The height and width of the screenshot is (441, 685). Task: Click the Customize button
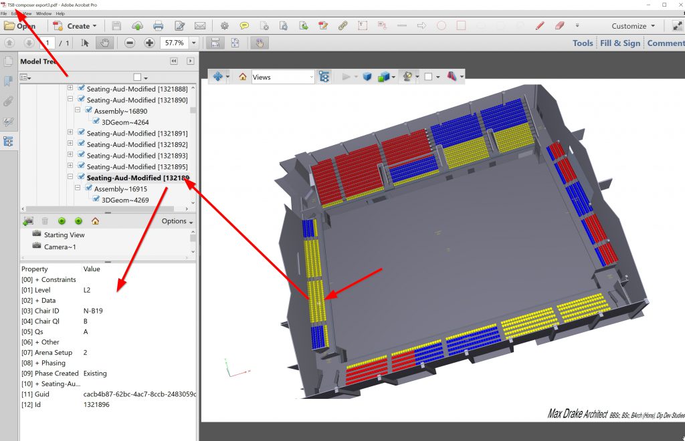tap(633, 26)
